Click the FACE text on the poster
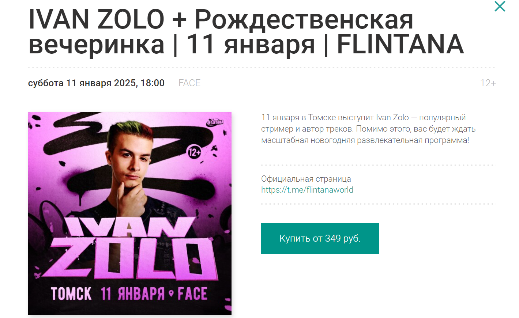The width and height of the screenshot is (519, 318). coord(192,294)
